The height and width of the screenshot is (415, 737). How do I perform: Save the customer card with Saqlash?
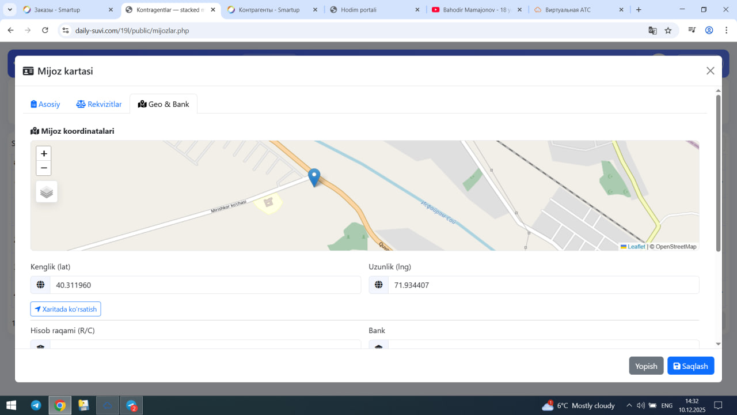coord(691,366)
